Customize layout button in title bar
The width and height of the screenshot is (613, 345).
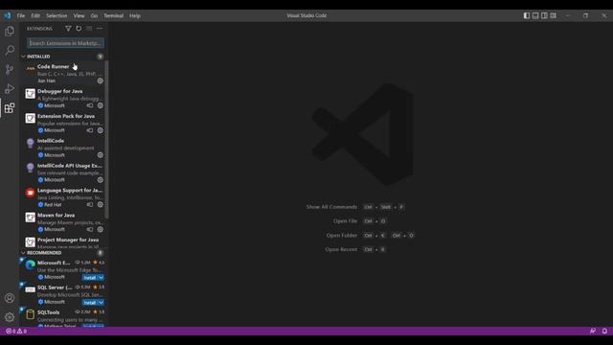554,15
